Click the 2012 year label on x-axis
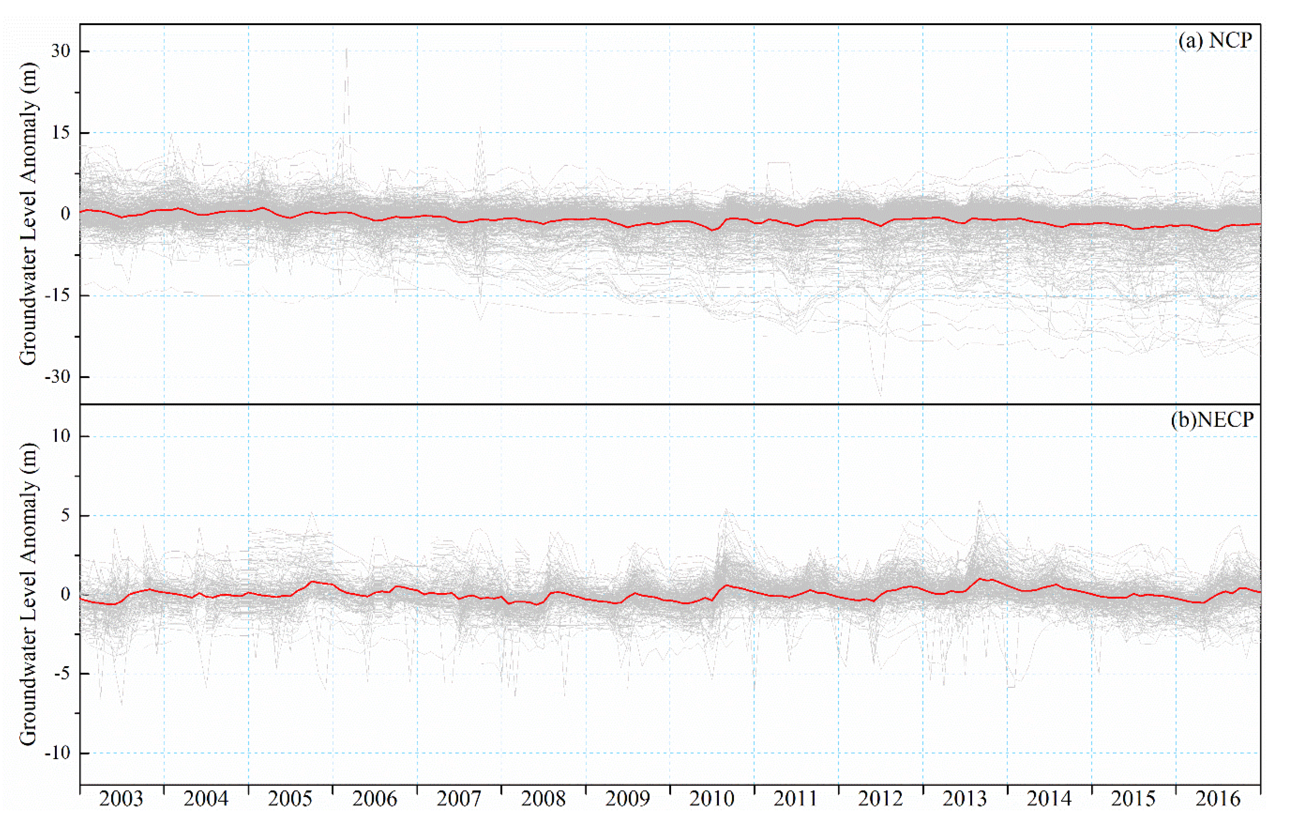 pyautogui.click(x=880, y=799)
